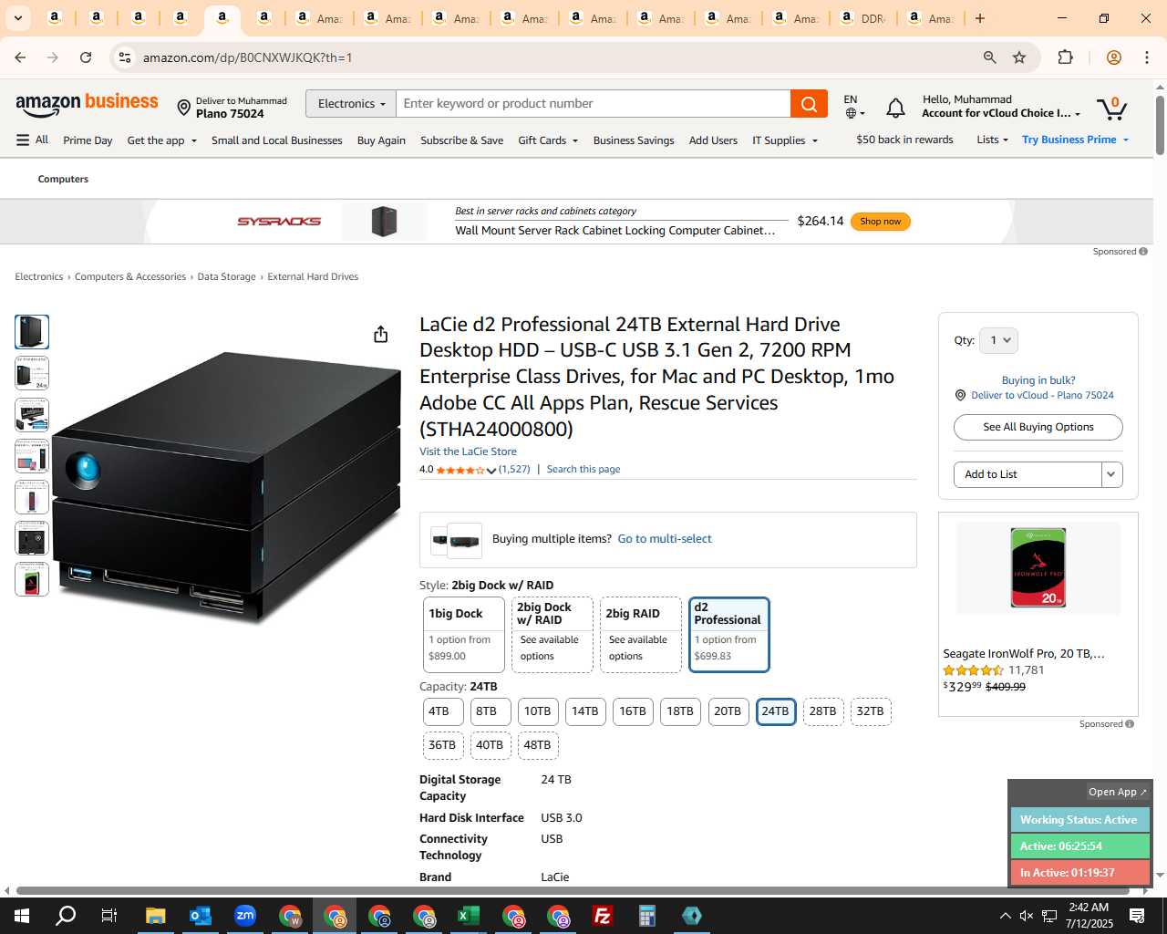This screenshot has width=1167, height=934.
Task: Open Calculator from taskbar
Action: pyautogui.click(x=647, y=916)
